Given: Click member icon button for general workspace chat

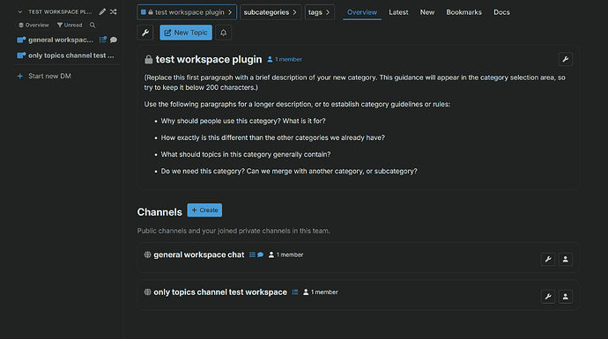Looking at the screenshot, I should point(566,259).
